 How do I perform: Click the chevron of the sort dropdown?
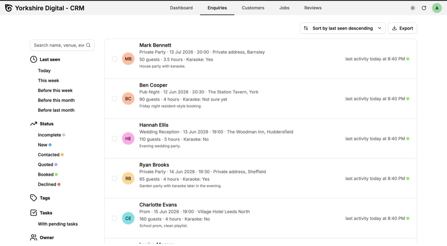click(379, 28)
